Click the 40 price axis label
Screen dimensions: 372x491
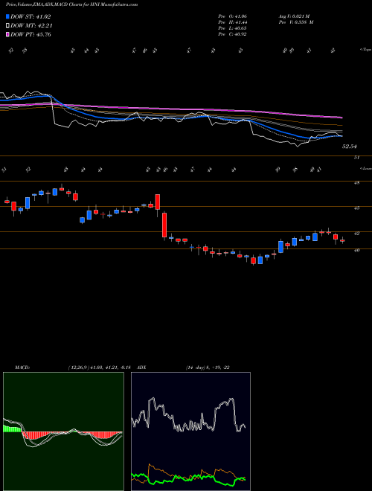[356, 251]
